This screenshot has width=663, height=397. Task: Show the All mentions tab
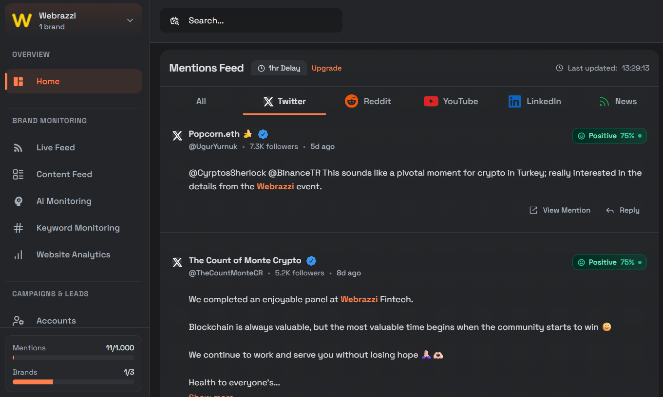tap(201, 101)
